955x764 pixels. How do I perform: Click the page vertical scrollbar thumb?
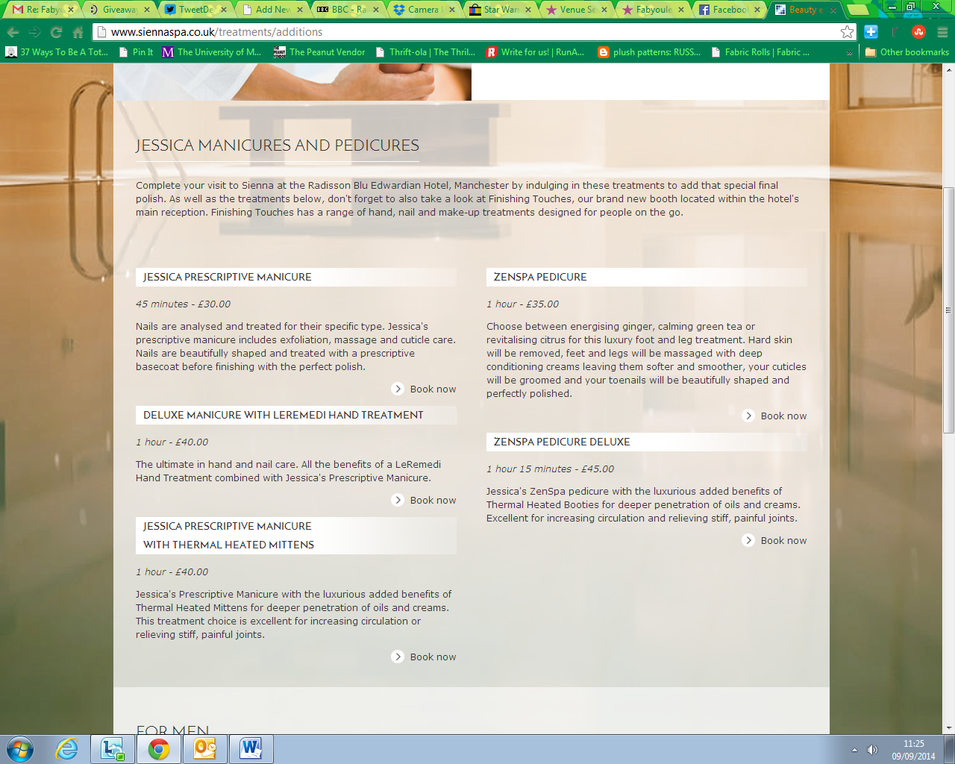click(x=948, y=310)
